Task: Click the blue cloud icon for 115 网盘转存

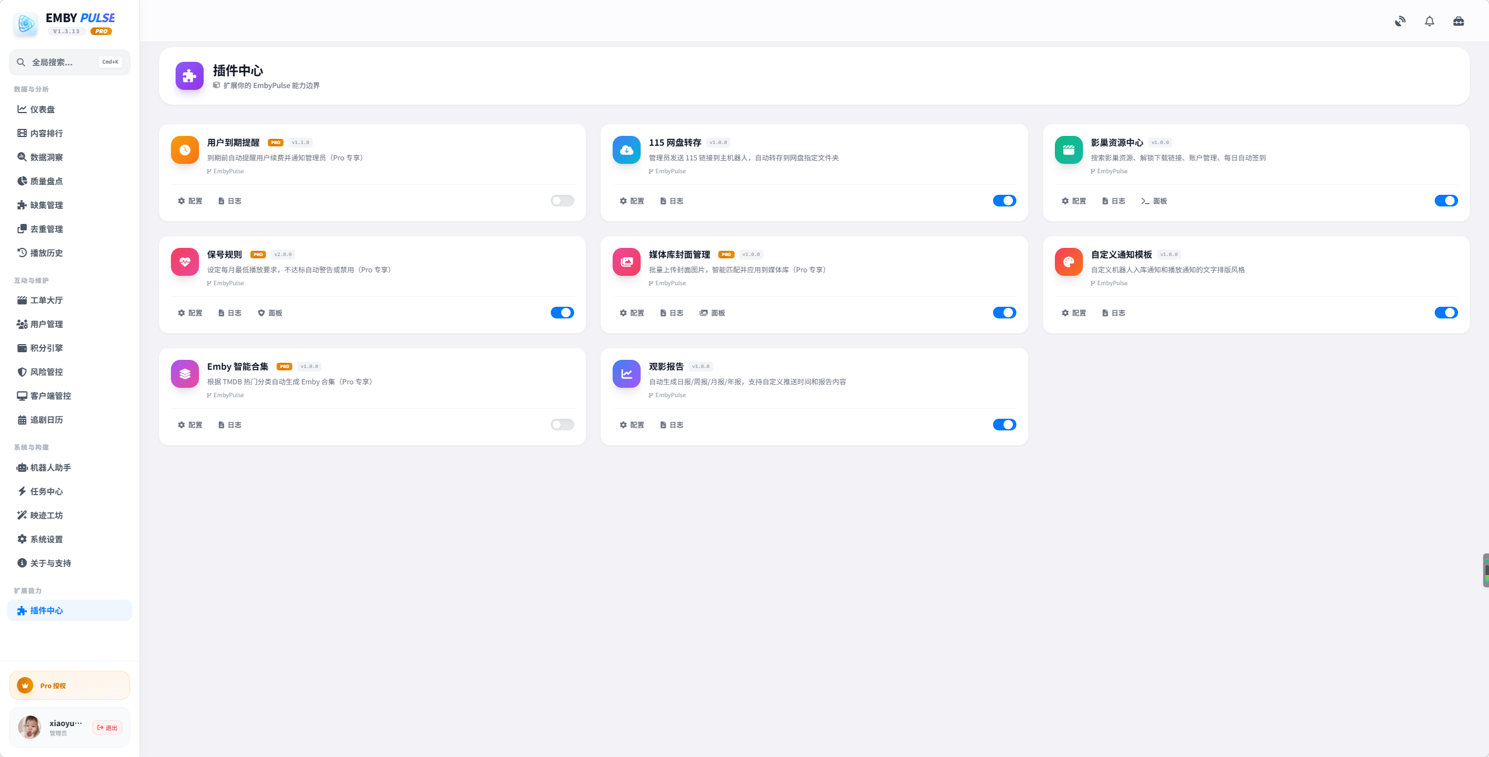Action: tap(626, 150)
